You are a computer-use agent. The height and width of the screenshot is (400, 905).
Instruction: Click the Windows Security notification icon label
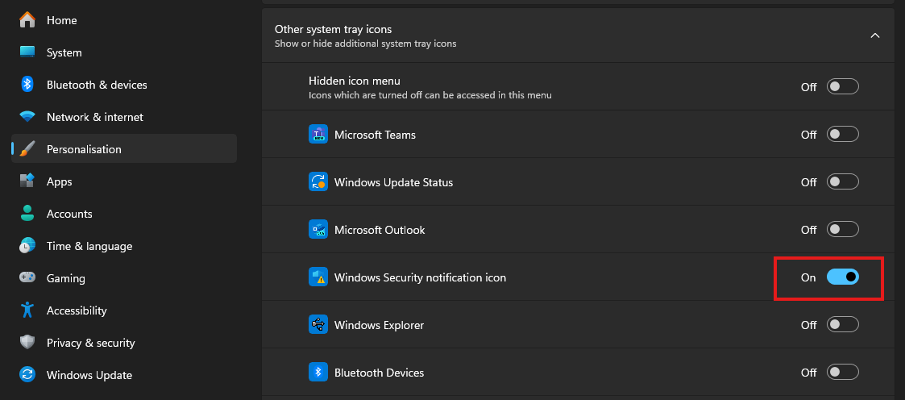coord(420,277)
